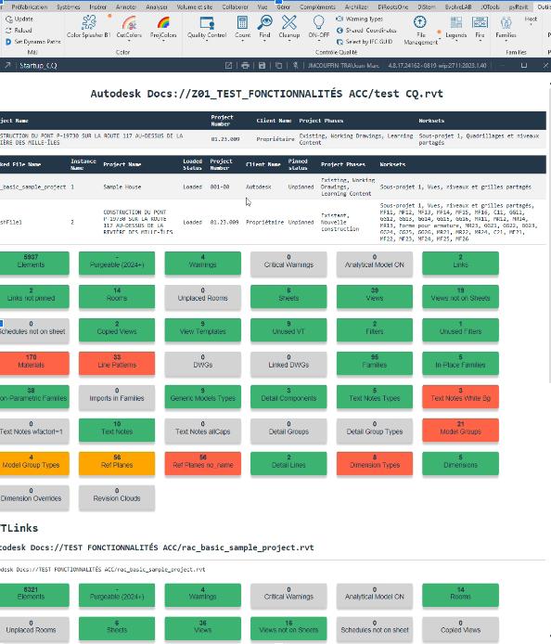Switch to the Insérer ribbon tab
This screenshot has height=644, width=551.
point(97,7)
